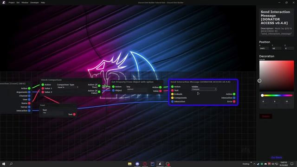This screenshot has width=297, height=167.
Task: Open the Developer menu
Action: point(34,3)
